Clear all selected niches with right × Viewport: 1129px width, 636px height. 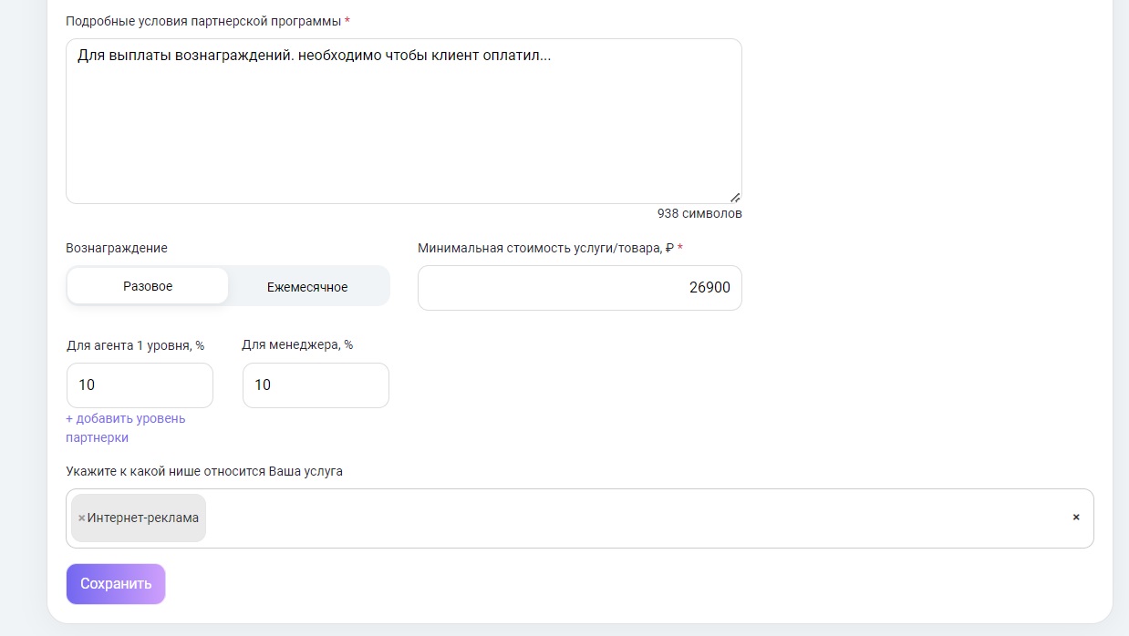tap(1076, 518)
